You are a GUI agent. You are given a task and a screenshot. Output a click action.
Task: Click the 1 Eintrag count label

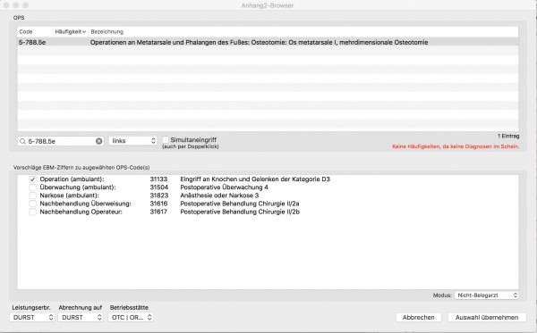(x=508, y=136)
